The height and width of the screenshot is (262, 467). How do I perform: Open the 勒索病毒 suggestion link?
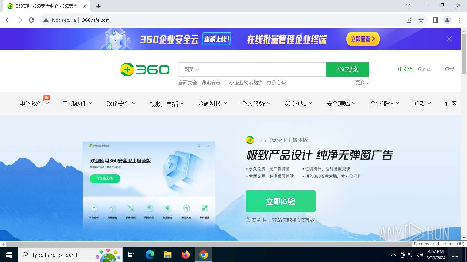click(x=211, y=83)
